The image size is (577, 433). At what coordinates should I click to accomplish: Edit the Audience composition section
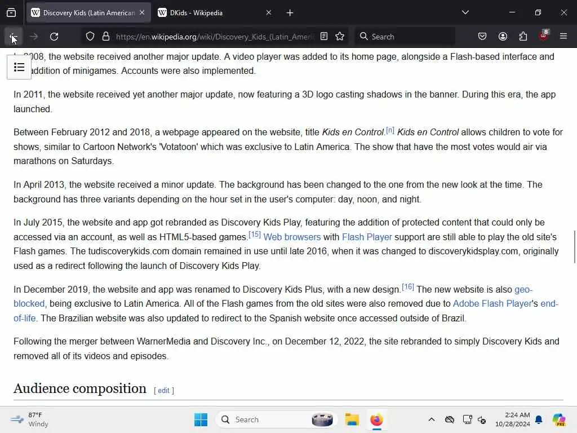coord(164,391)
